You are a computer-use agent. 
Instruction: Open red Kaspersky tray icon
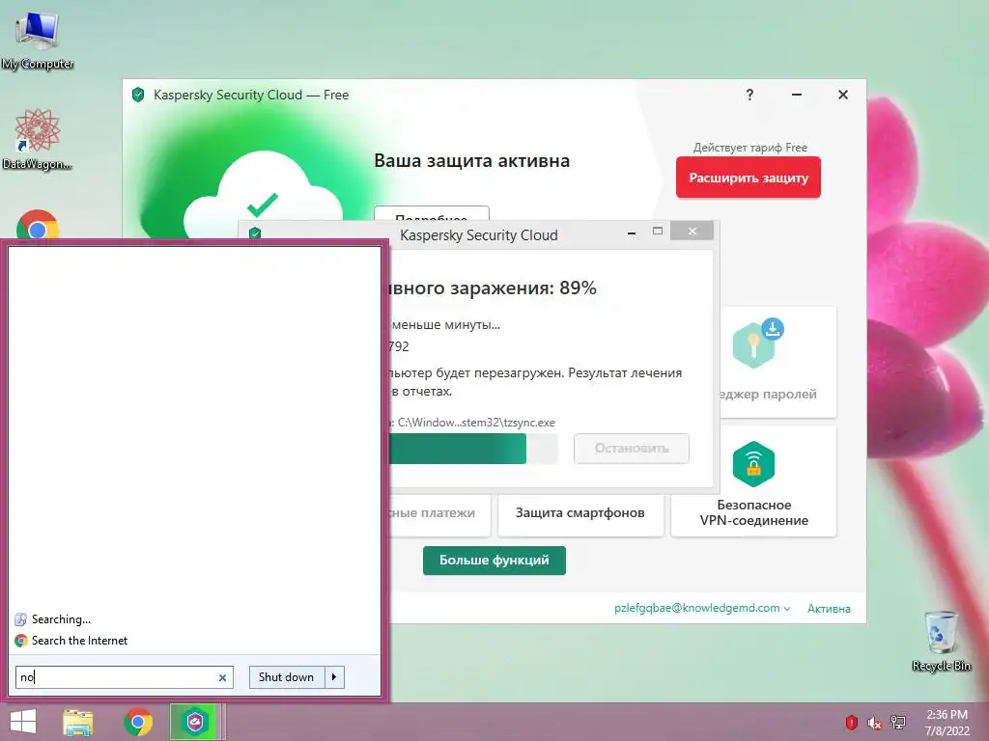point(851,722)
